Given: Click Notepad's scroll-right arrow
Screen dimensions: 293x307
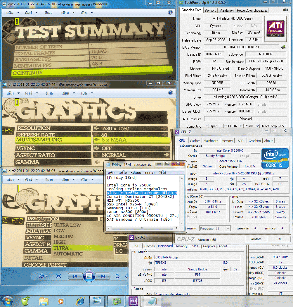Looking at the screenshot, I should coord(176,228).
